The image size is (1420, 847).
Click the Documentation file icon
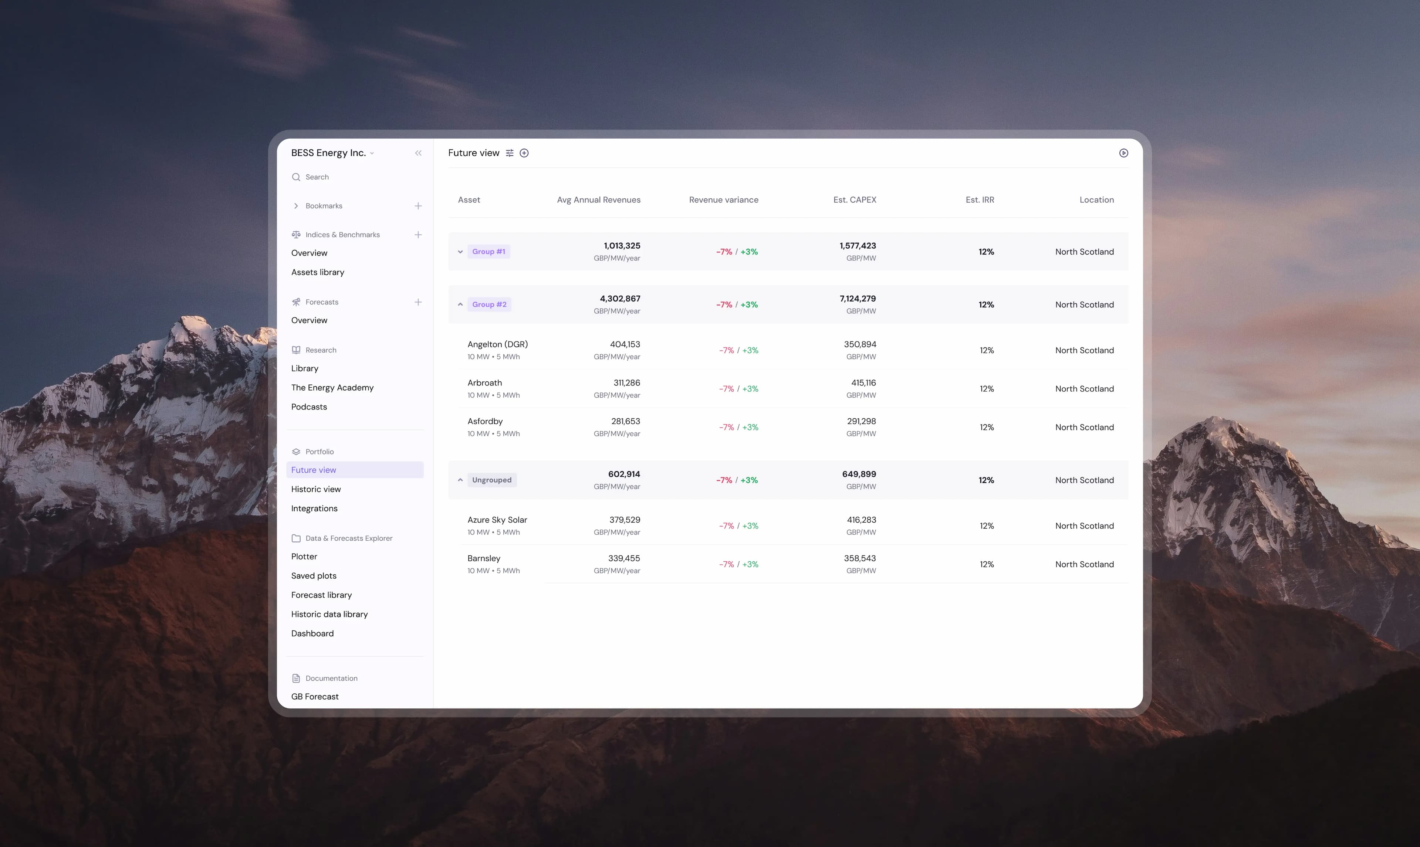pyautogui.click(x=297, y=678)
